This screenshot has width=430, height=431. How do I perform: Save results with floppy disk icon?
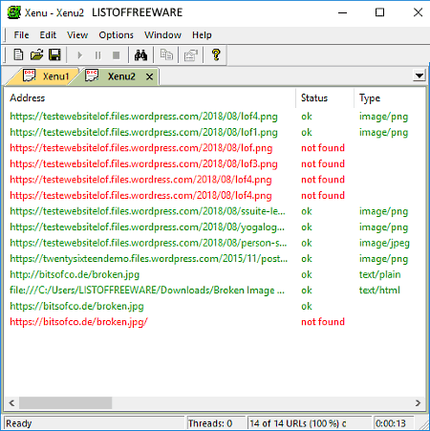pyautogui.click(x=54, y=54)
